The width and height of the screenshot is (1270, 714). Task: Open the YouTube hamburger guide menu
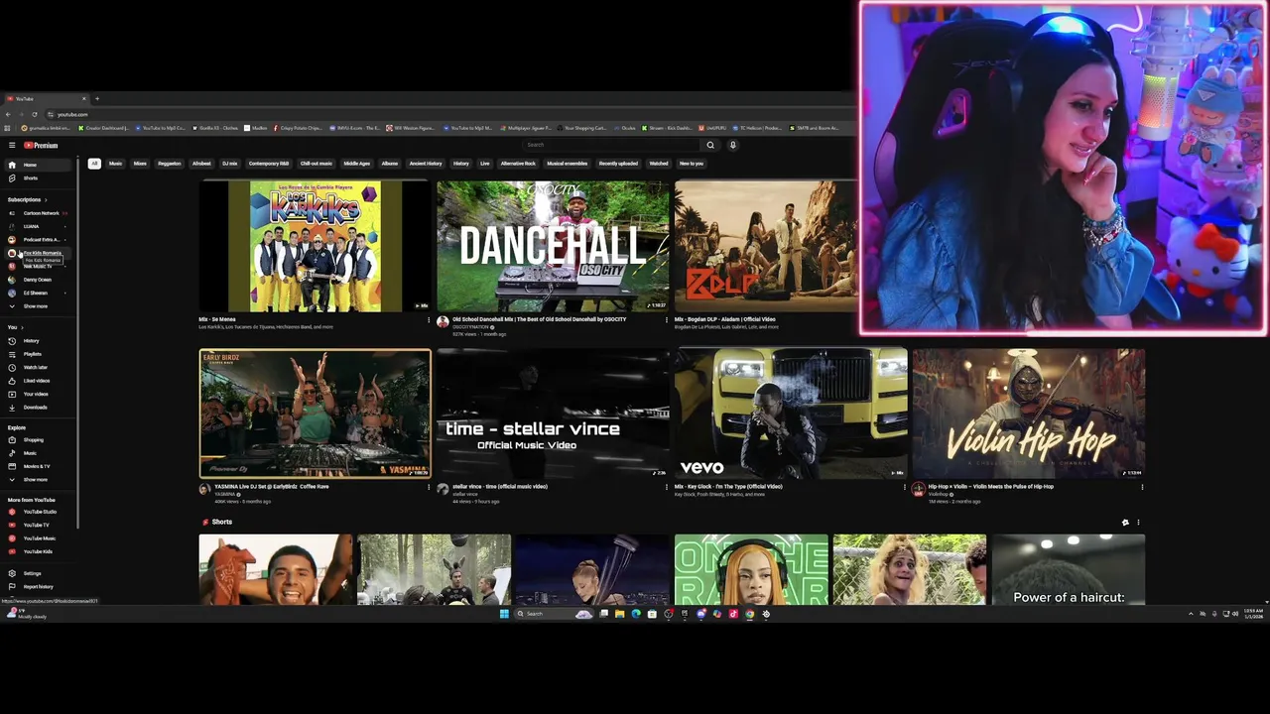(x=12, y=145)
